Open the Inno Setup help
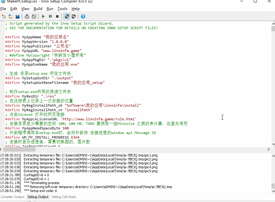This screenshot has height=202, width=275. coord(82,16)
